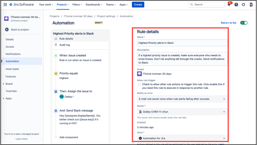Open the Your work menu
Viewport: 257px width, 145px height.
coord(46,5)
